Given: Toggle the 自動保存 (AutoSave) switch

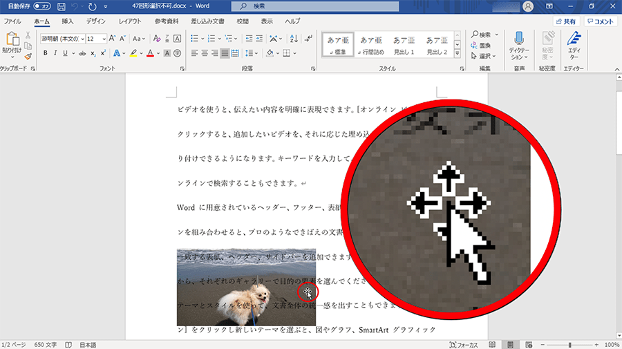Looking at the screenshot, I should click(42, 6).
